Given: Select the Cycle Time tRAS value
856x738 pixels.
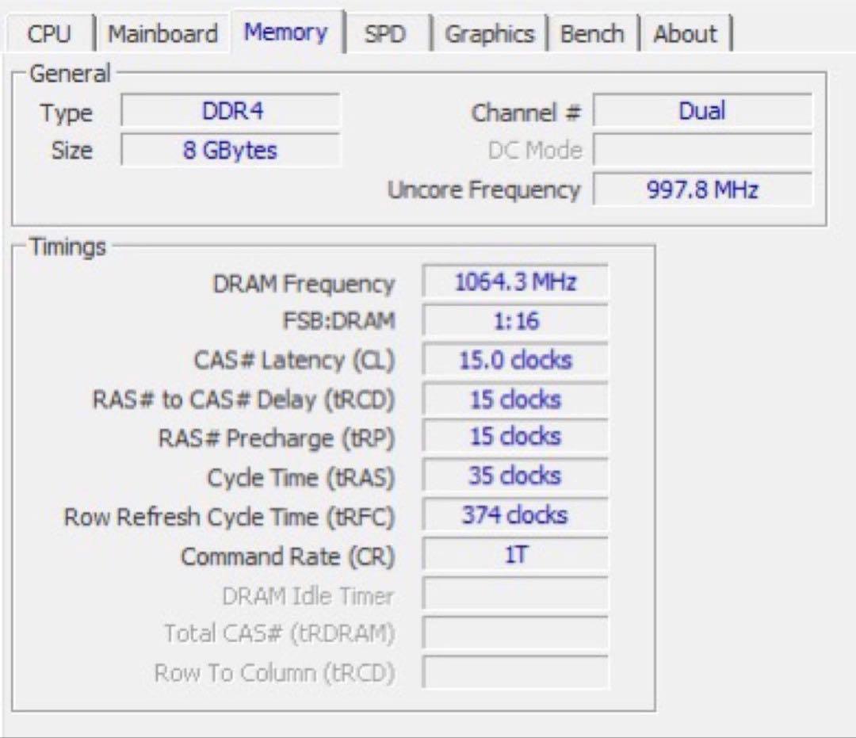Looking at the screenshot, I should click(515, 476).
